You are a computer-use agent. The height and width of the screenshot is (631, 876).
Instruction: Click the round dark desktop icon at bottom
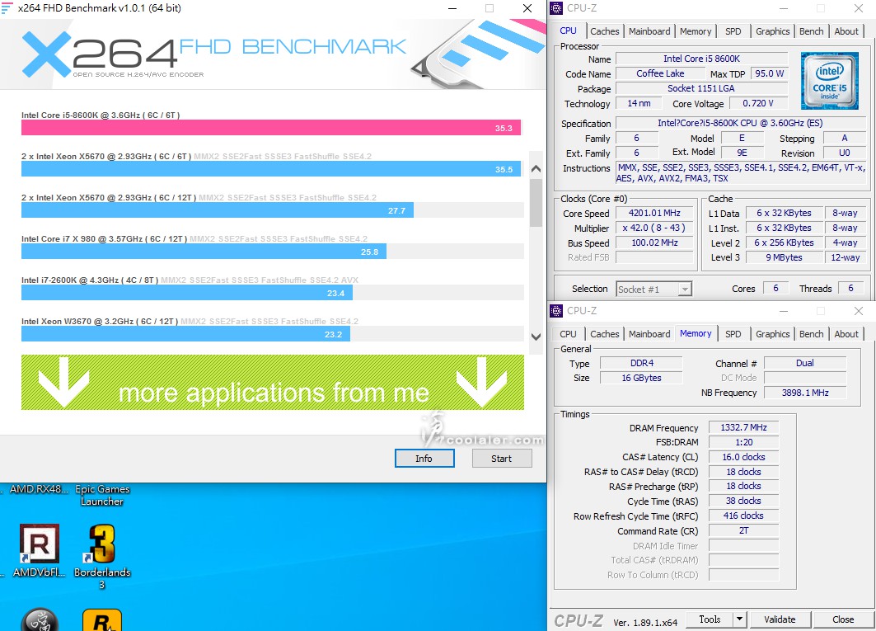[39, 619]
